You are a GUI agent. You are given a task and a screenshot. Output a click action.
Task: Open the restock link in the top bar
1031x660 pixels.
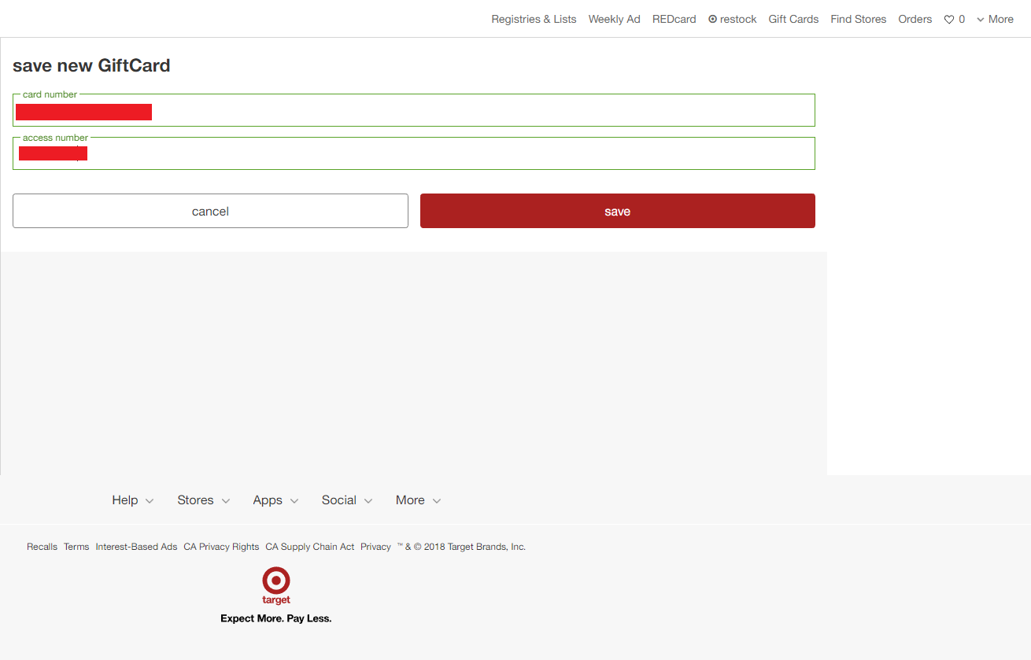pyautogui.click(x=732, y=19)
